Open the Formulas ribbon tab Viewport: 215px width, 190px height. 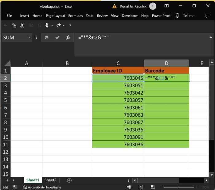(x=75, y=16)
